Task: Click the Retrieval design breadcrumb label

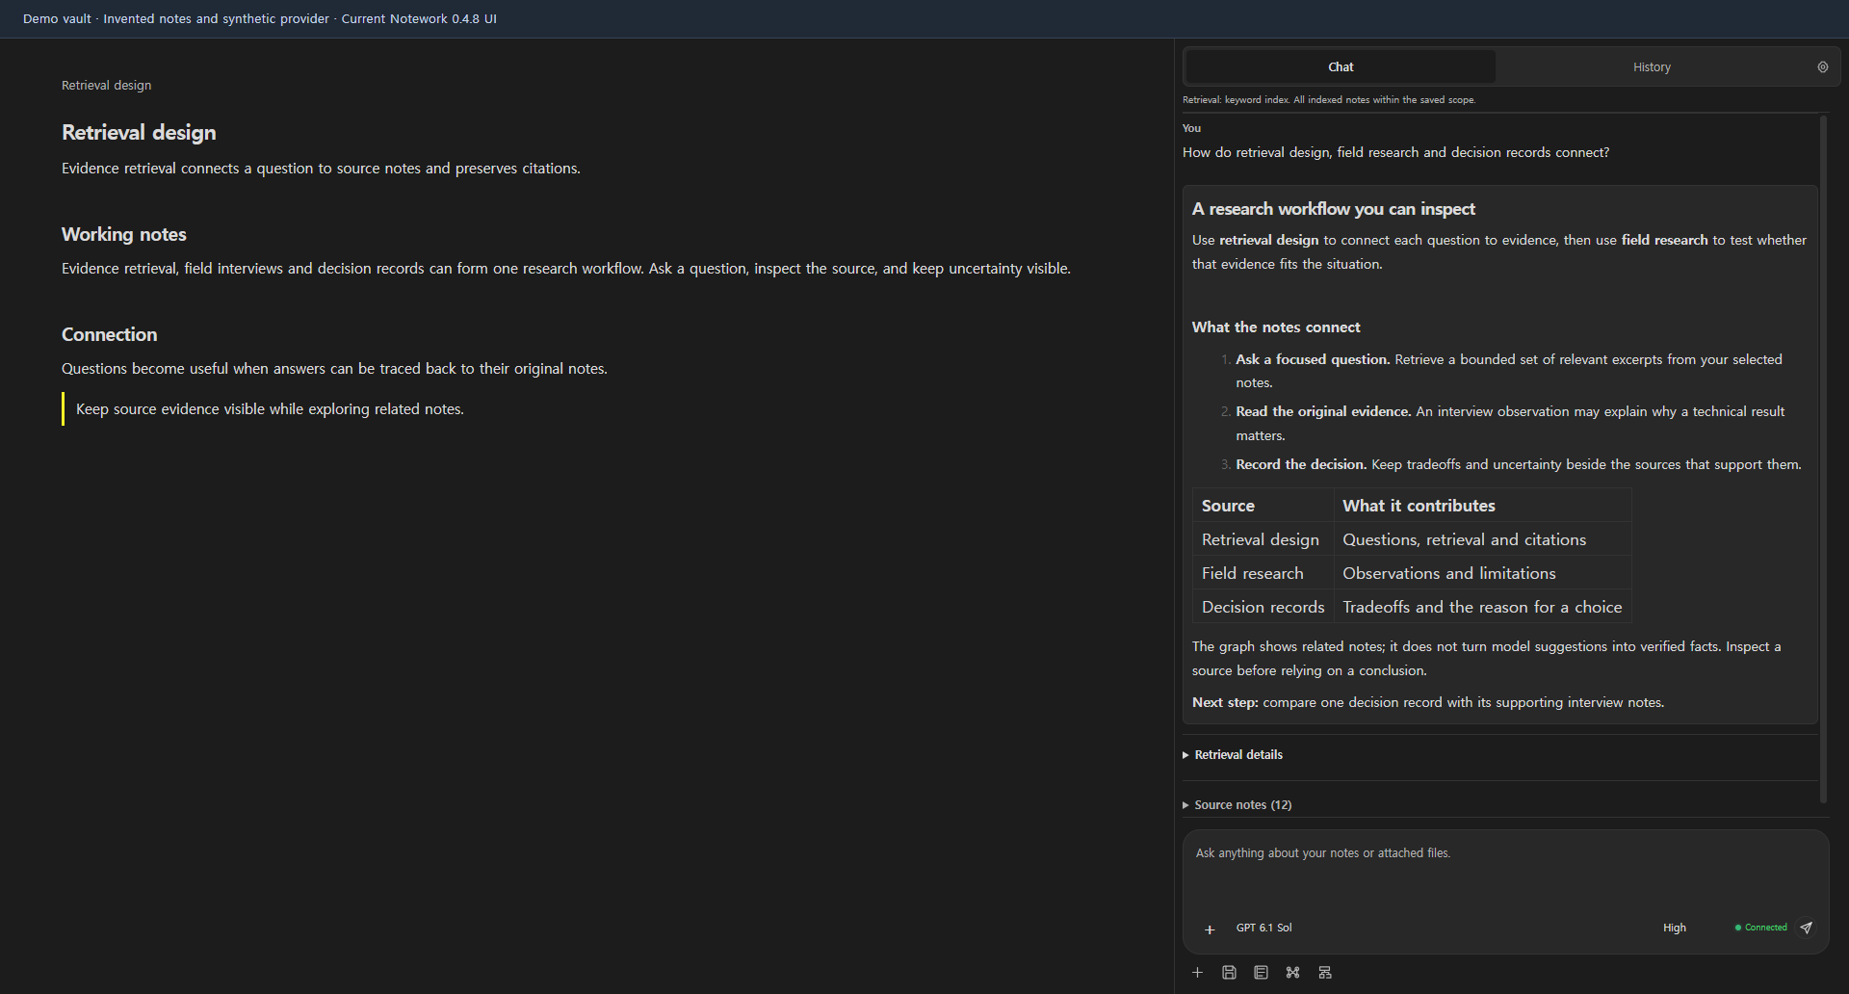Action: click(x=106, y=85)
